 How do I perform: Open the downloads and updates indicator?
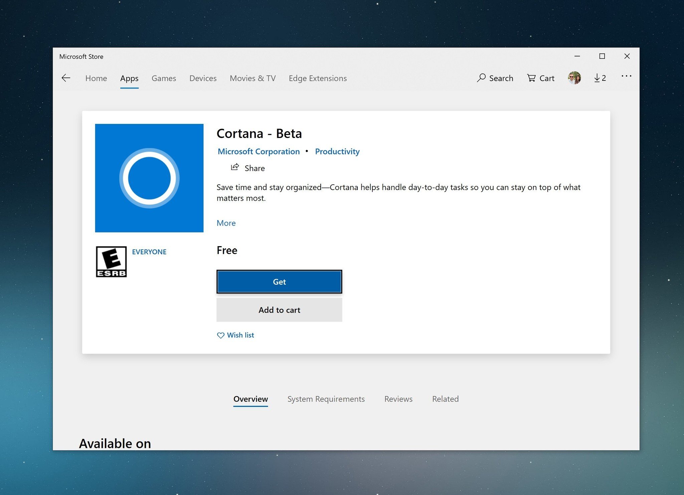pyautogui.click(x=600, y=78)
